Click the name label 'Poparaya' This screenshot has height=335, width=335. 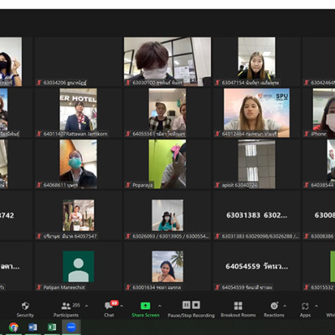pos(142,185)
